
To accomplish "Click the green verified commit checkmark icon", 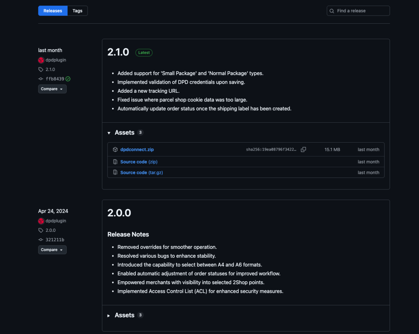I will point(68,79).
